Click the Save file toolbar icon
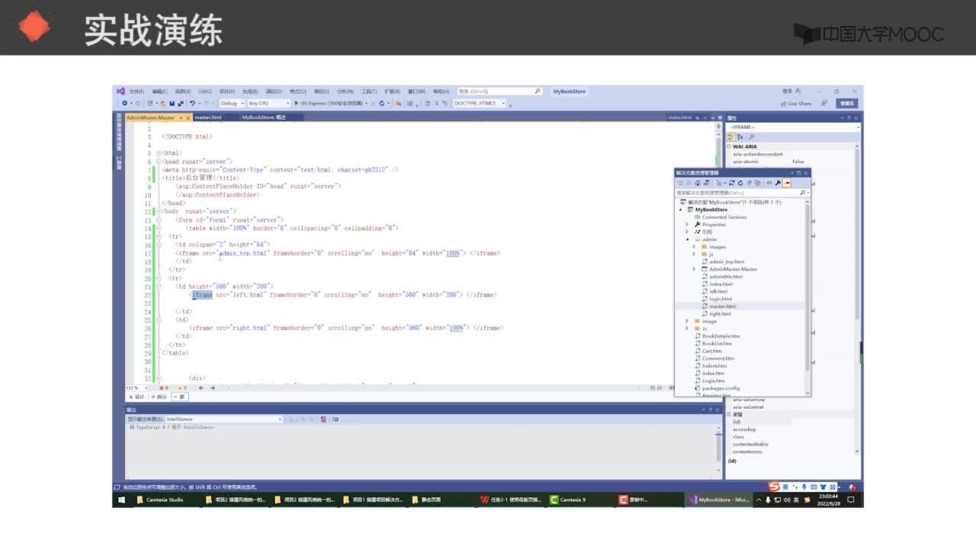This screenshot has width=976, height=549. (172, 103)
